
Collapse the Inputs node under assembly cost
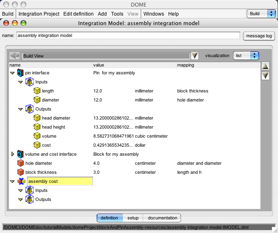tap(21, 191)
